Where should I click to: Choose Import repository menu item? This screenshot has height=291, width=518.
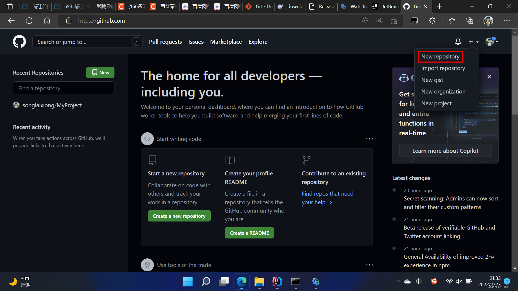click(x=443, y=68)
